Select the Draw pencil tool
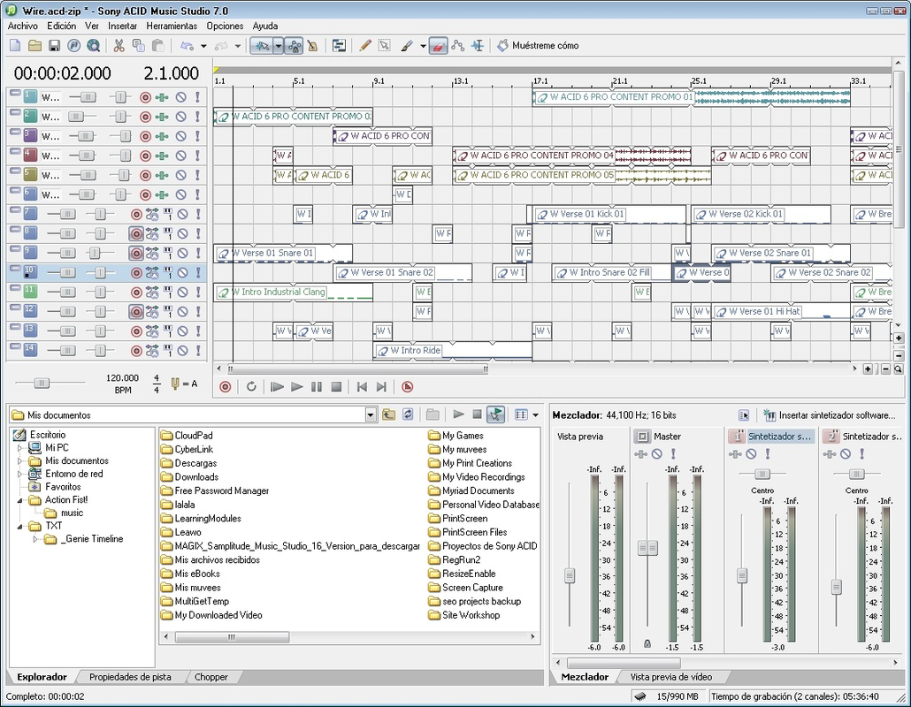911x707 pixels. pos(365,45)
